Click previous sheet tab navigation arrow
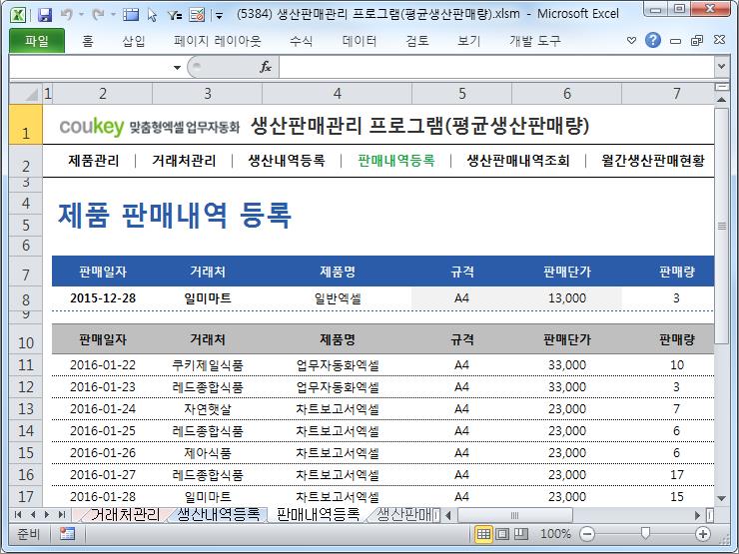Image resolution: width=739 pixels, height=554 pixels. (x=33, y=514)
